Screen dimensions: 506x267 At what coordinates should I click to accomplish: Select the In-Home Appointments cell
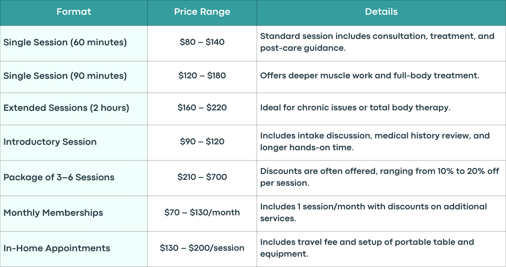click(x=74, y=249)
